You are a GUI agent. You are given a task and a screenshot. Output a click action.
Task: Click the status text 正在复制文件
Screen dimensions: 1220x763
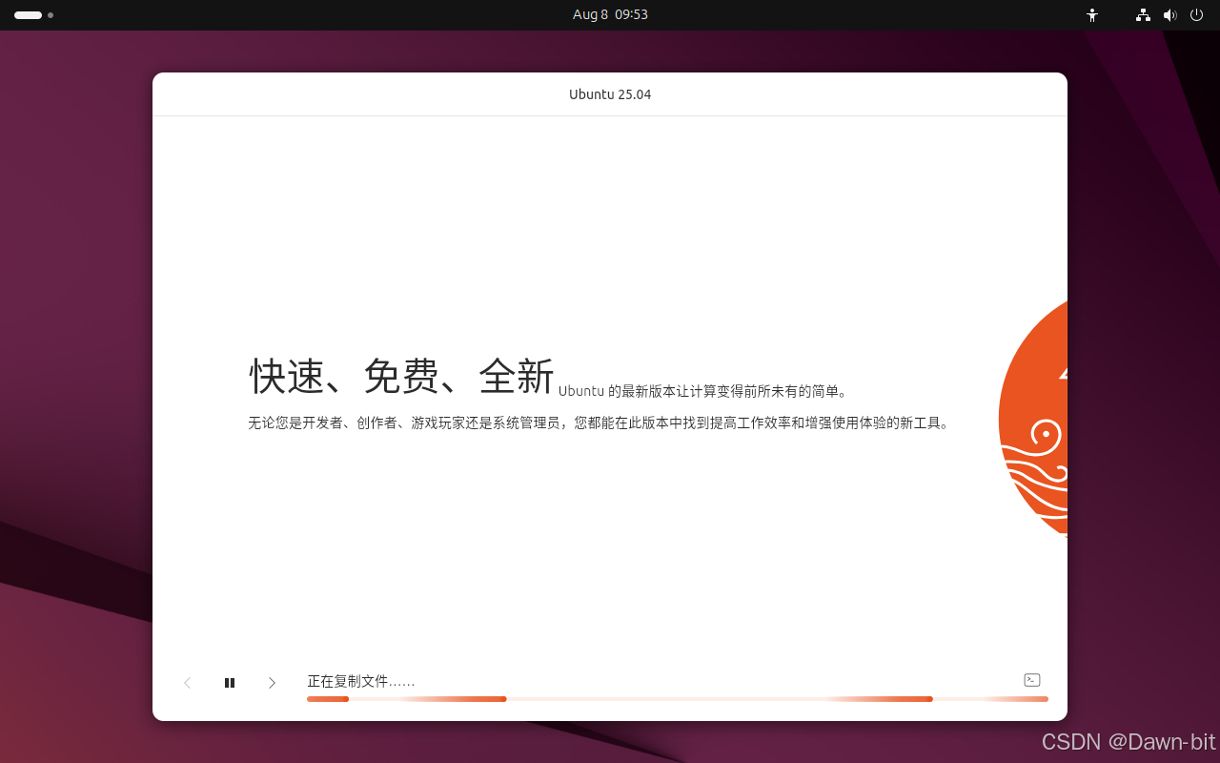[360, 681]
